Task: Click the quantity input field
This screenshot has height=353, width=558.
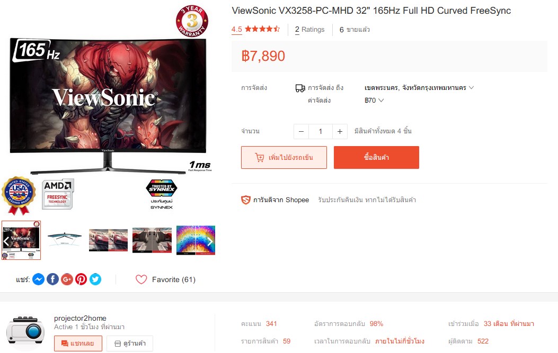Action: click(x=320, y=132)
